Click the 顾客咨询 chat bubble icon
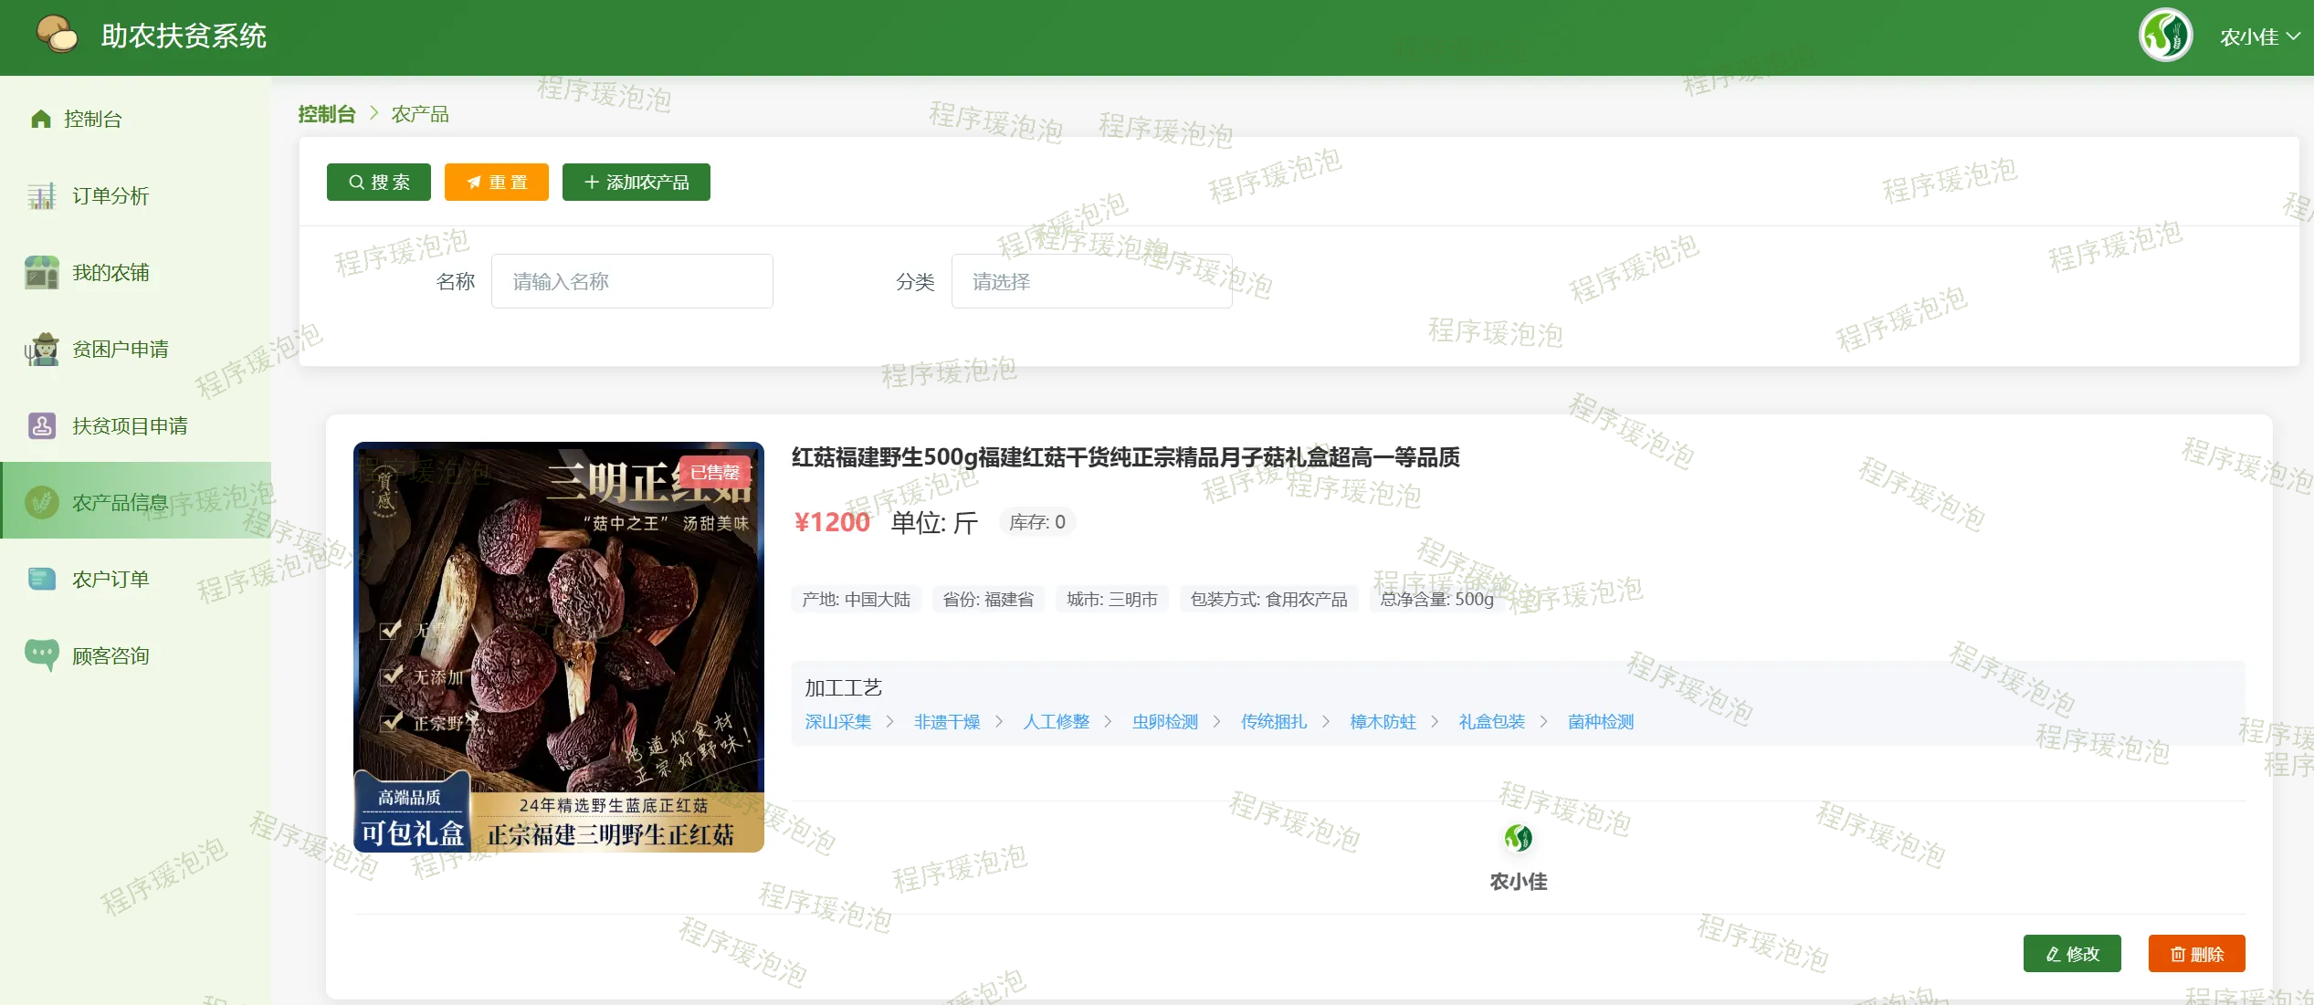The image size is (2314, 1005). tap(41, 654)
